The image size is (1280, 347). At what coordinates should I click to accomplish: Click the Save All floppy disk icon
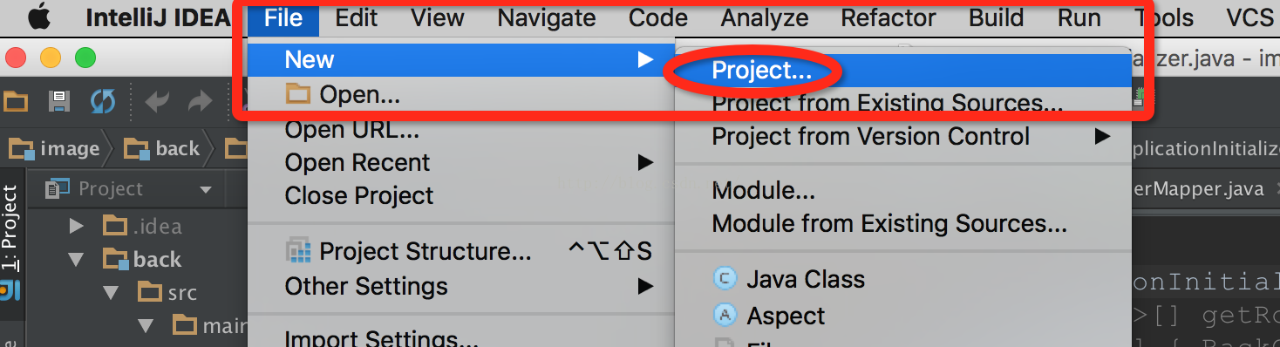click(59, 101)
